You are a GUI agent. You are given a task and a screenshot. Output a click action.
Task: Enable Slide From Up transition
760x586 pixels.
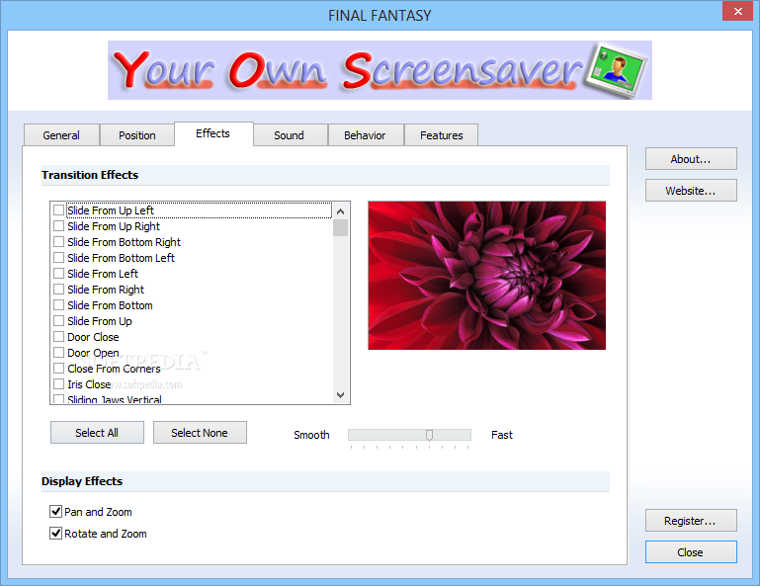point(58,321)
